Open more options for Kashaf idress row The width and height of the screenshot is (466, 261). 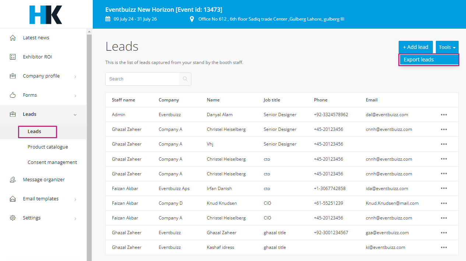tap(444, 247)
